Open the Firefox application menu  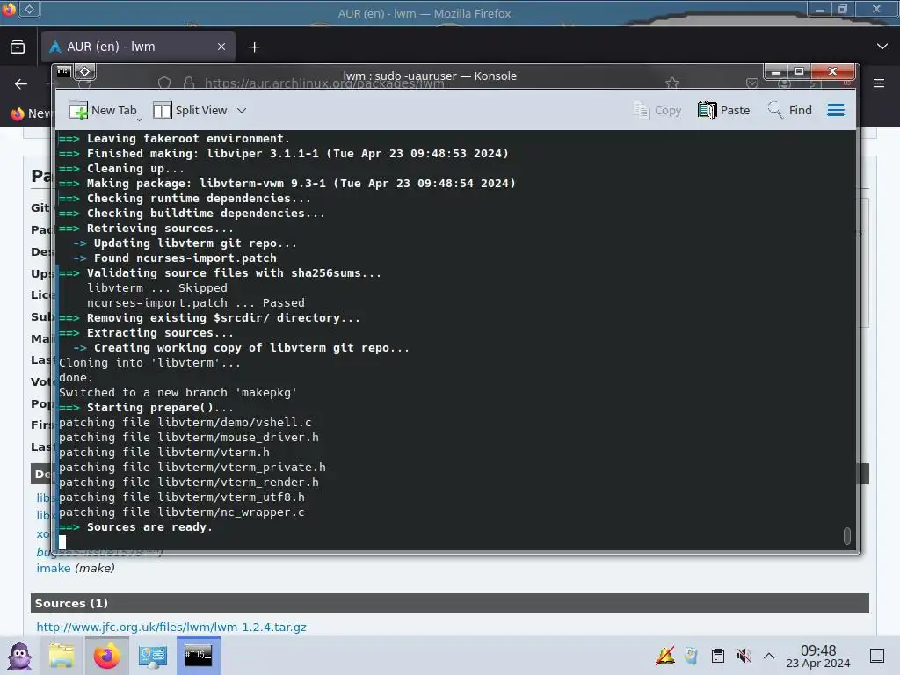pyautogui.click(x=879, y=83)
